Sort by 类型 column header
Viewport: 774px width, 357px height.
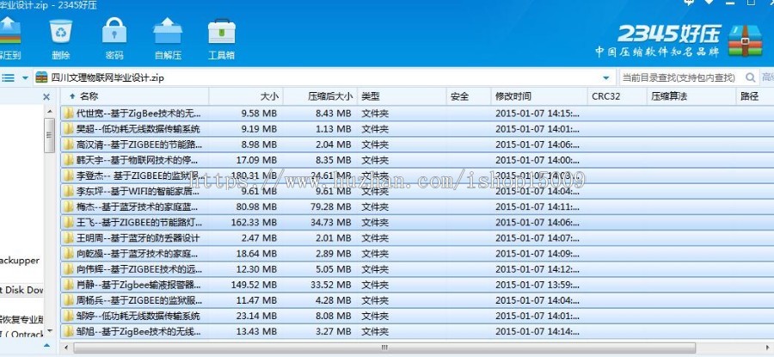click(402, 96)
